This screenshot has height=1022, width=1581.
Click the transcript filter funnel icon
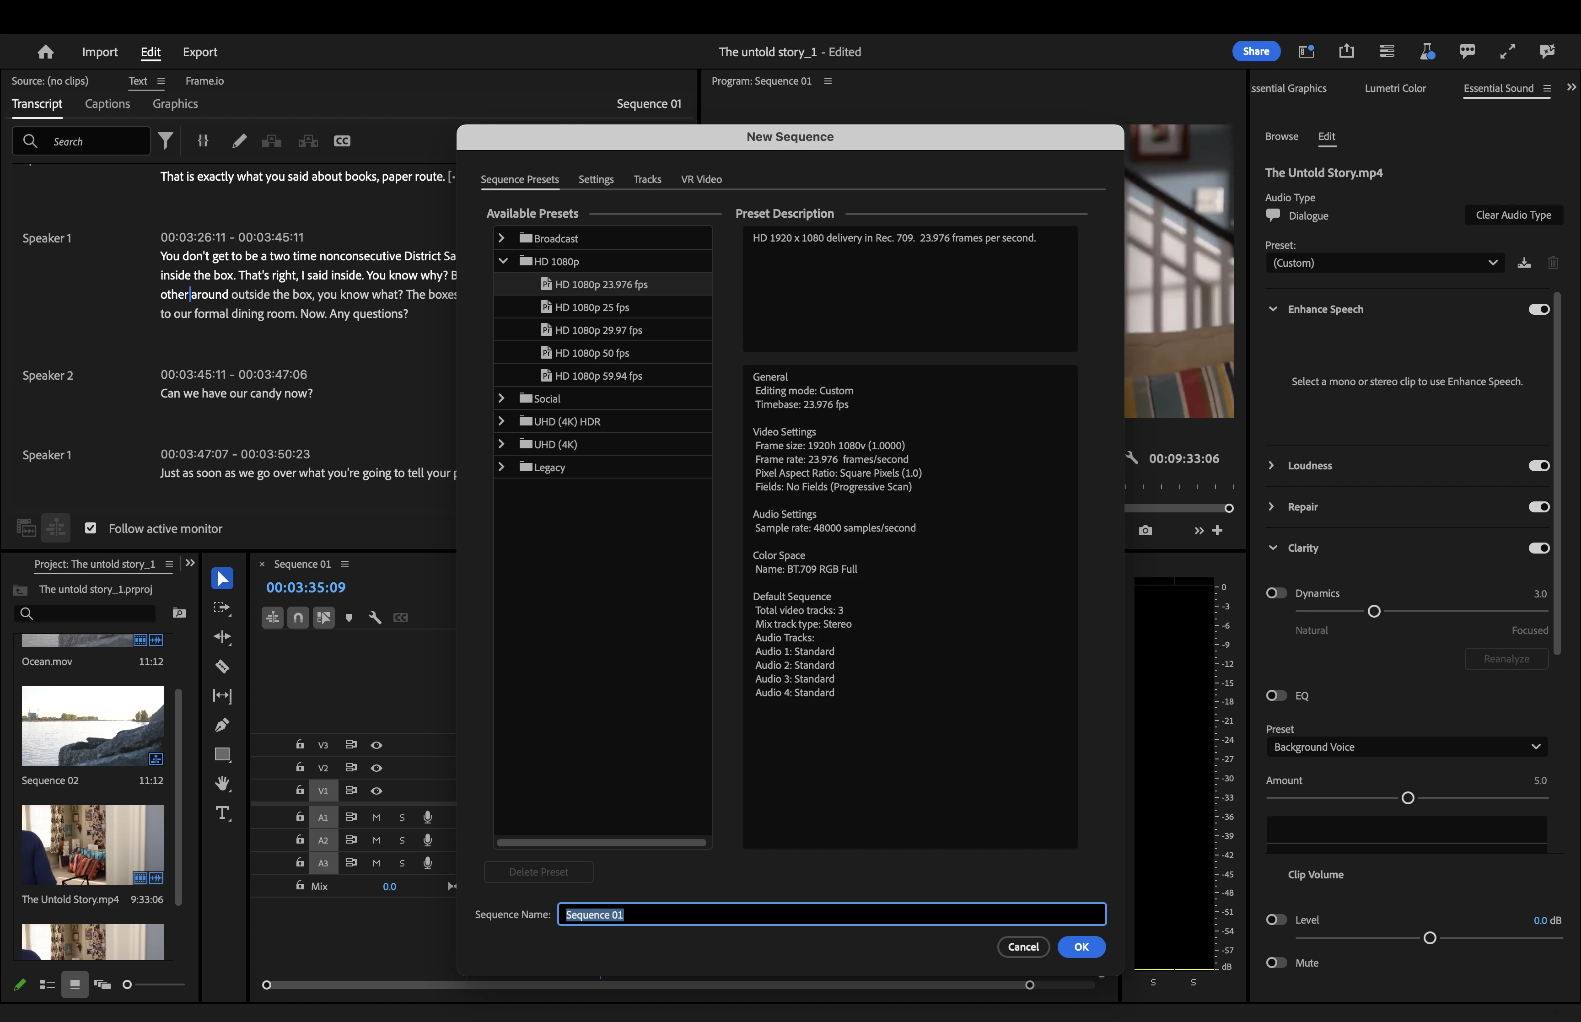(165, 141)
